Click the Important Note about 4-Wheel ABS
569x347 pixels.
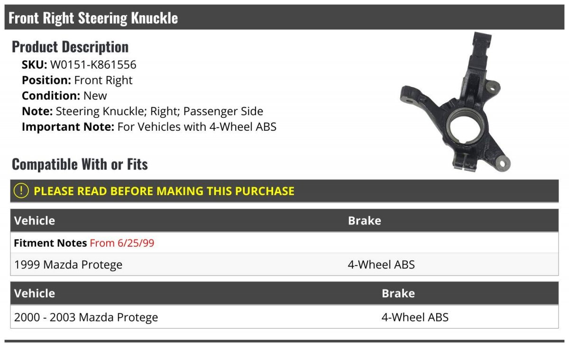(149, 127)
